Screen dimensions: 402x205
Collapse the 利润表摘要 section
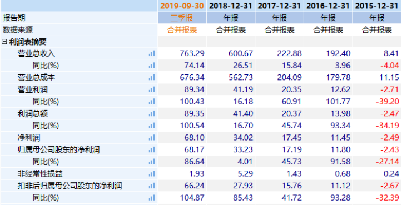click(4, 42)
